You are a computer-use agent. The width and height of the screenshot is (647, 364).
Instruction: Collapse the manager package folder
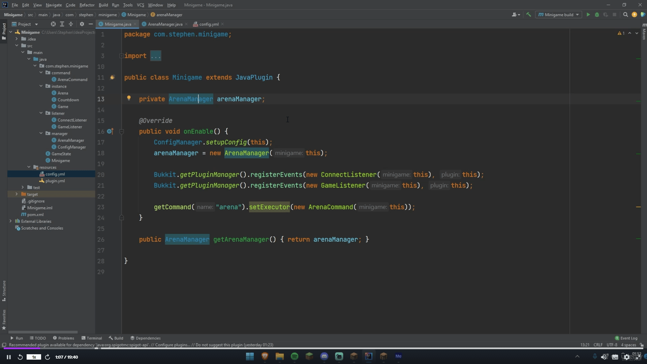[x=41, y=133]
